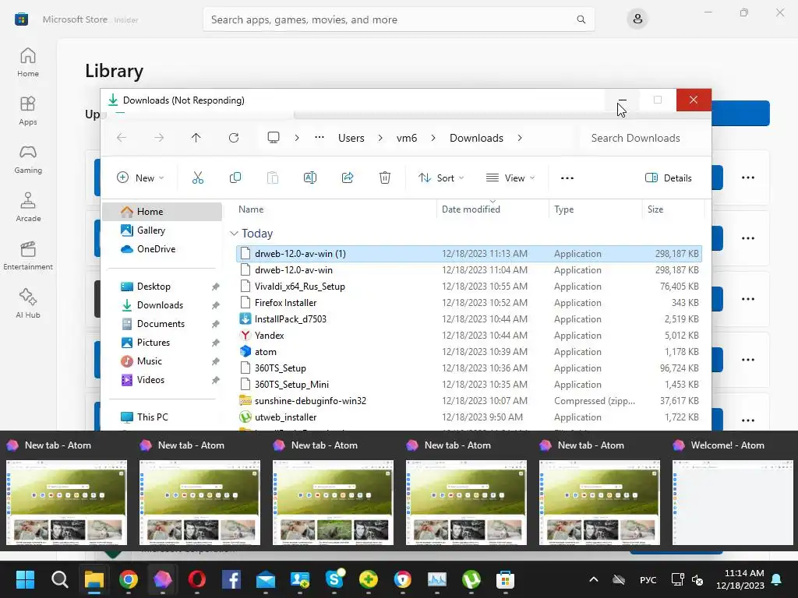
Task: Open the Sort dropdown menu
Action: pos(441,178)
